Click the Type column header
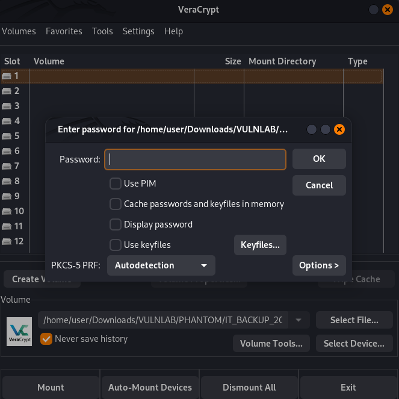 [357, 61]
